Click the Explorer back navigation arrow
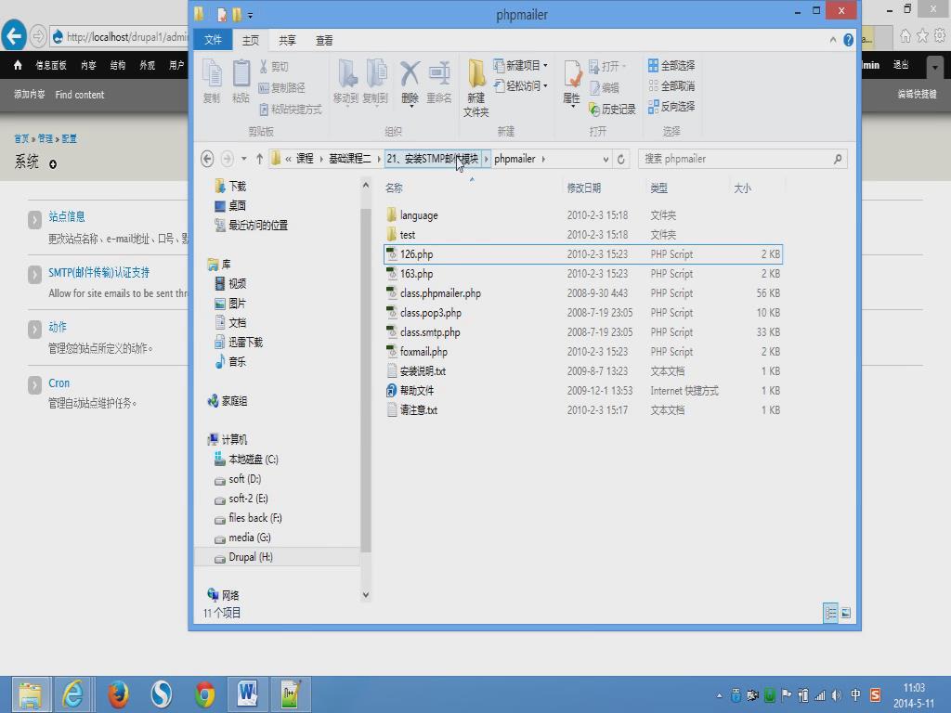Image resolution: width=951 pixels, height=713 pixels. tap(207, 159)
